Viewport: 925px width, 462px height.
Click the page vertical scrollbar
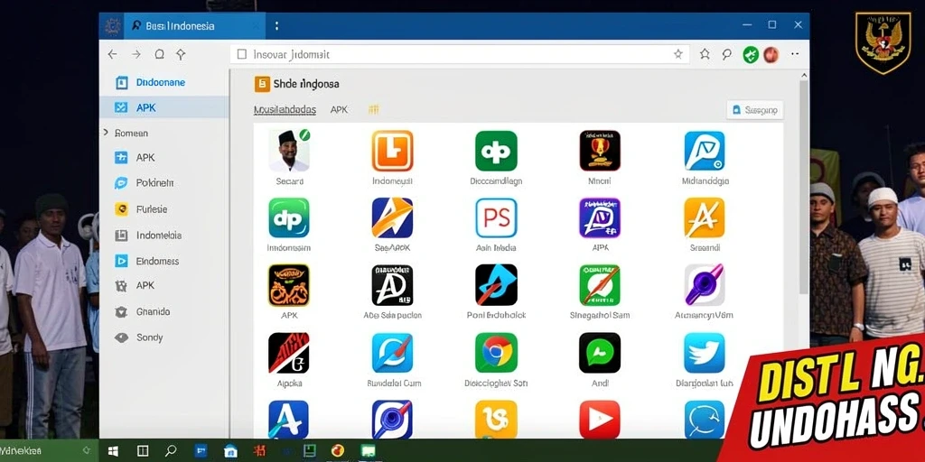803,186
